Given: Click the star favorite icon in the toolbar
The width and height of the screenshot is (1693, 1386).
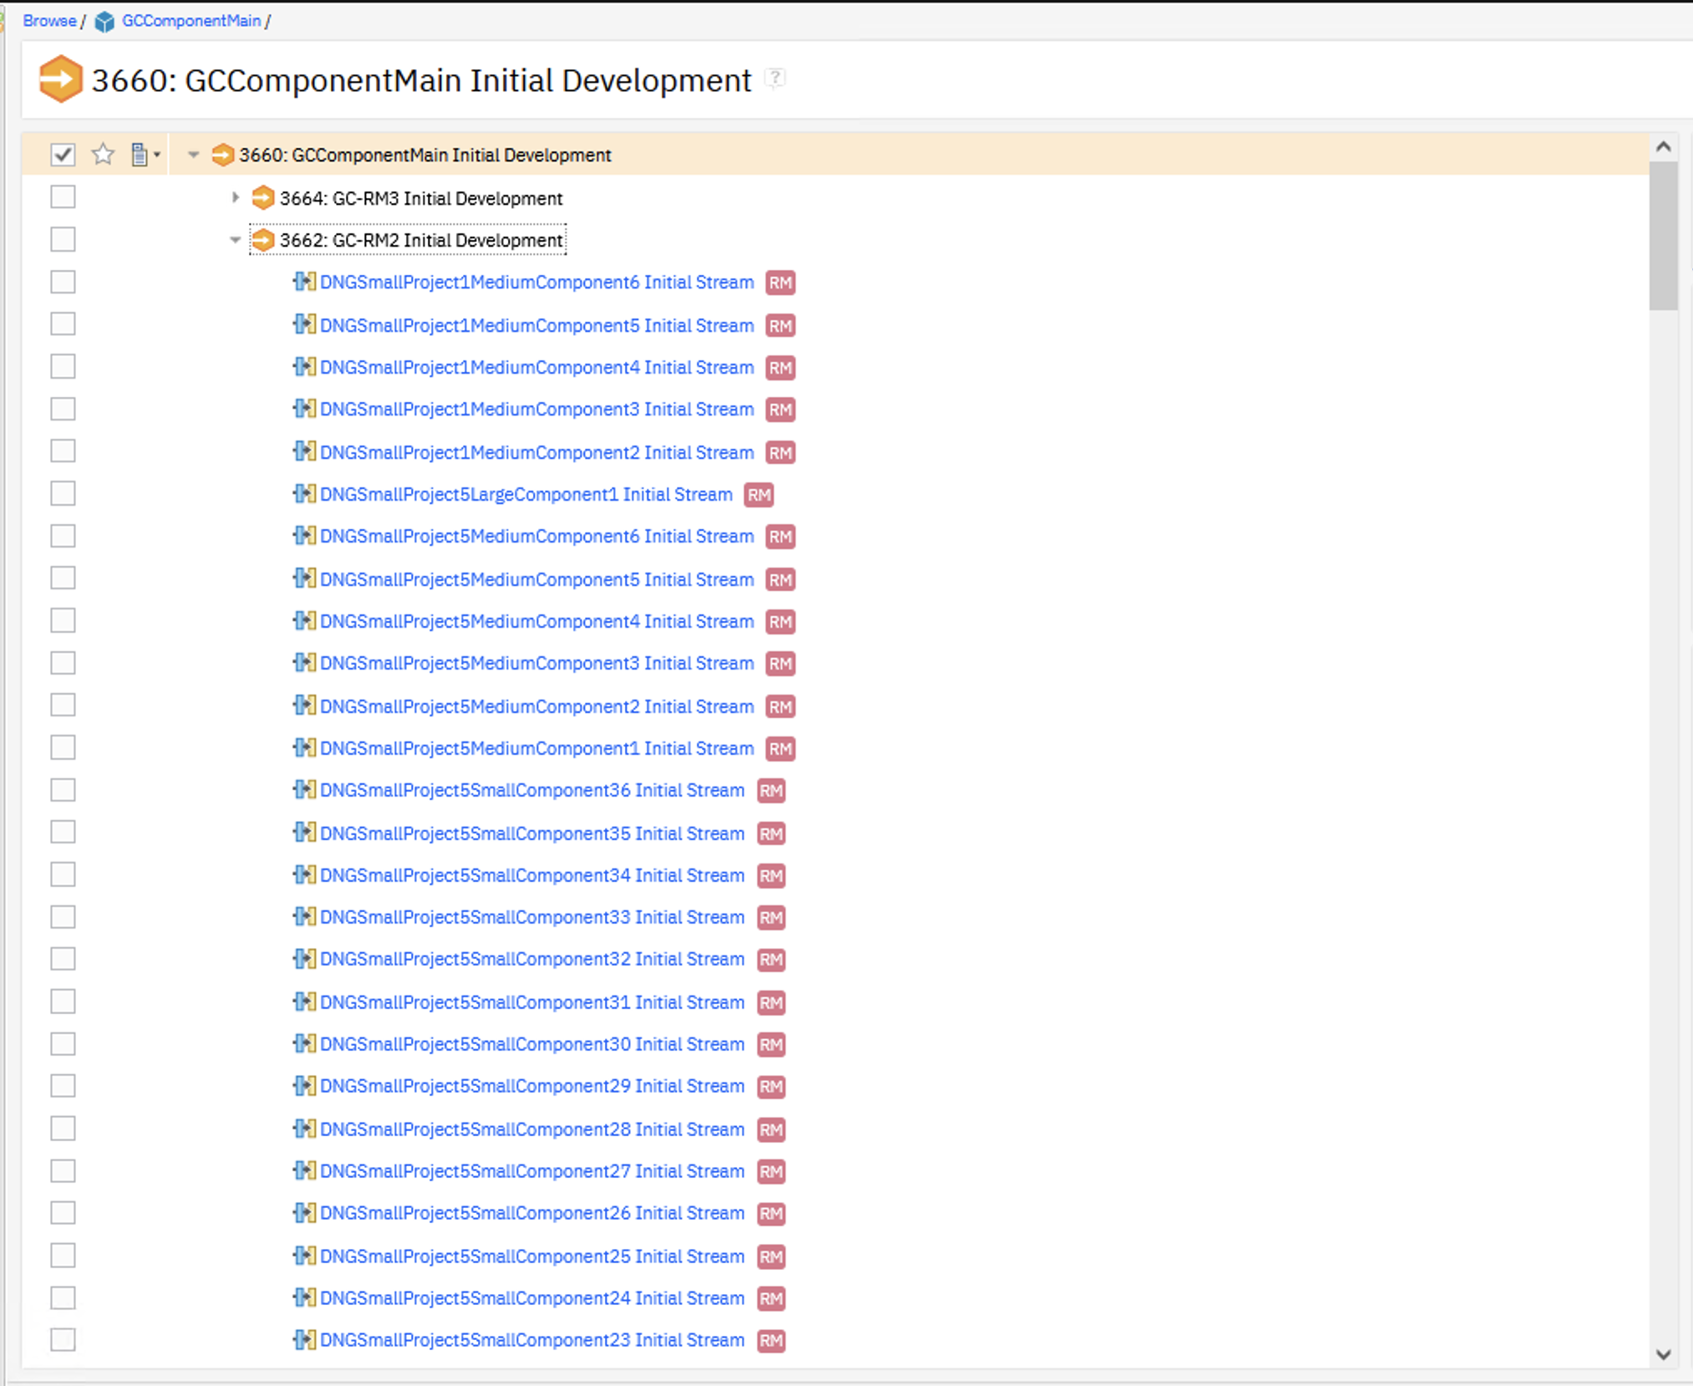Looking at the screenshot, I should coord(103,154).
